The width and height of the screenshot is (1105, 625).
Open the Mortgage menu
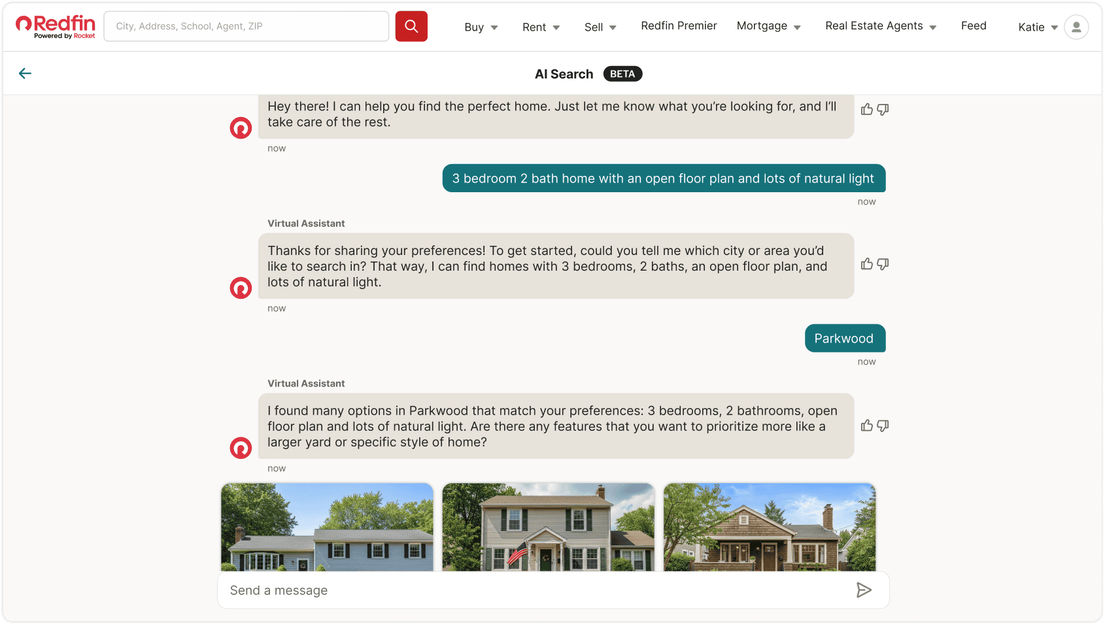click(x=768, y=26)
